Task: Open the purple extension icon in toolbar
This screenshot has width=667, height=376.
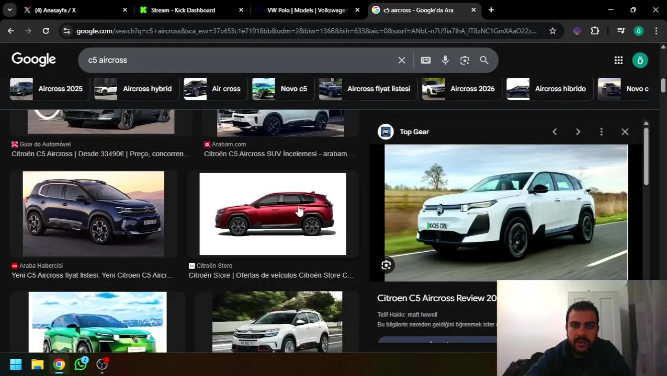Action: [x=577, y=31]
